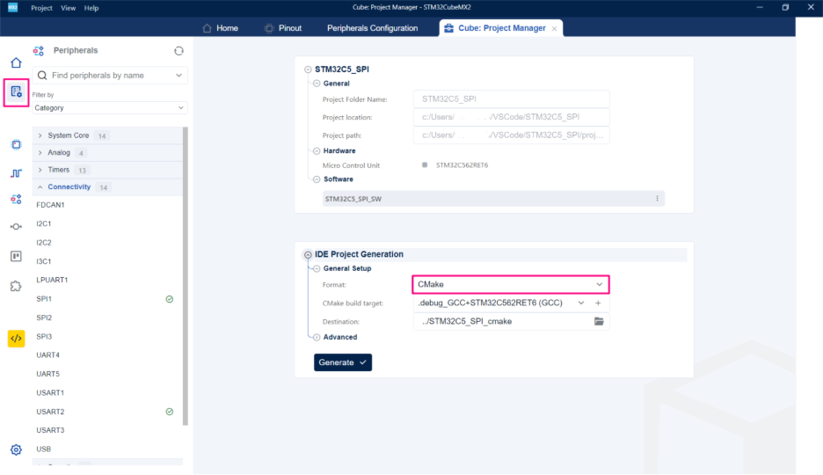Click the Micro Control Unit chip icon
823x475 pixels.
pyautogui.click(x=425, y=164)
